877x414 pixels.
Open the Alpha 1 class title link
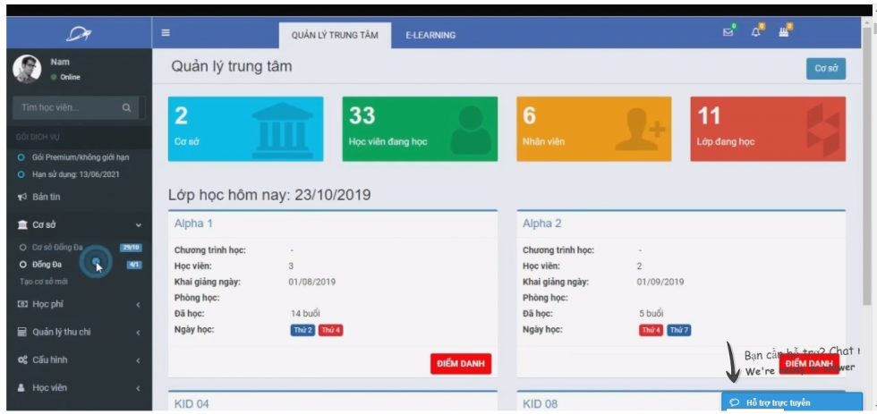[x=193, y=224]
